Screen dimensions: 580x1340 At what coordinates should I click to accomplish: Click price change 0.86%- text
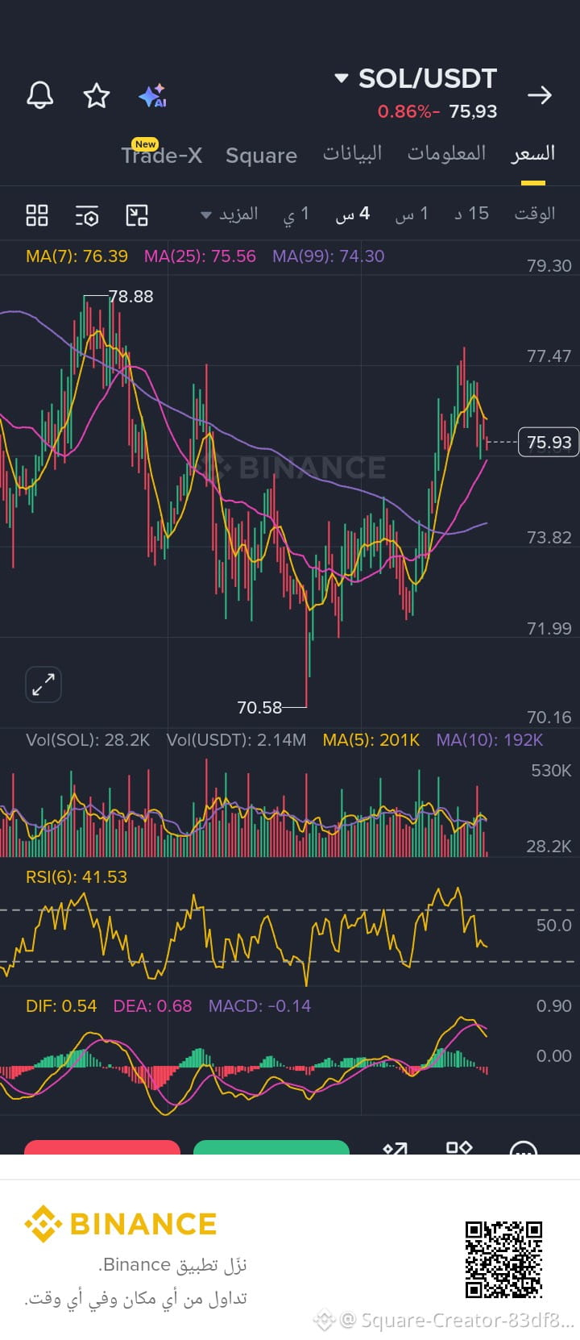(x=408, y=111)
